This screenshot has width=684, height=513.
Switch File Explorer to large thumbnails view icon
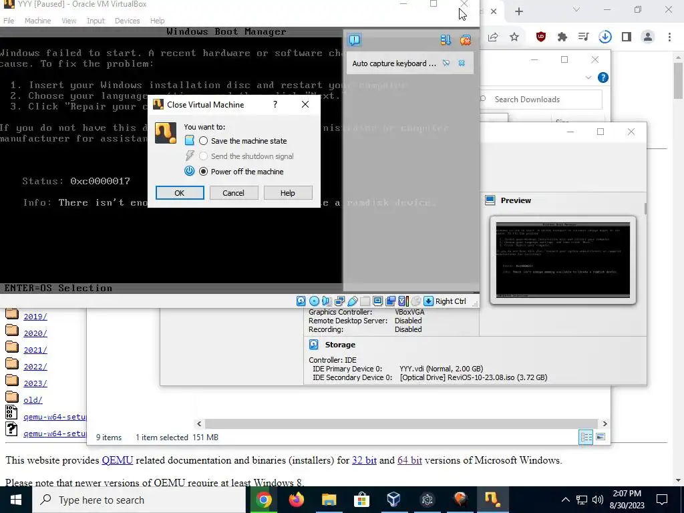[x=601, y=437]
